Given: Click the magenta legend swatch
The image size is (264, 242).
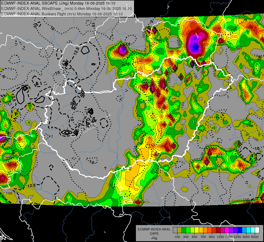Looking at the screenshot, I should pyautogui.click(x=227, y=230).
